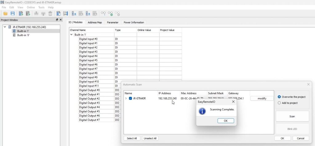
Task: Select Built-in 'II' in project tree
Action: [x=23, y=35]
